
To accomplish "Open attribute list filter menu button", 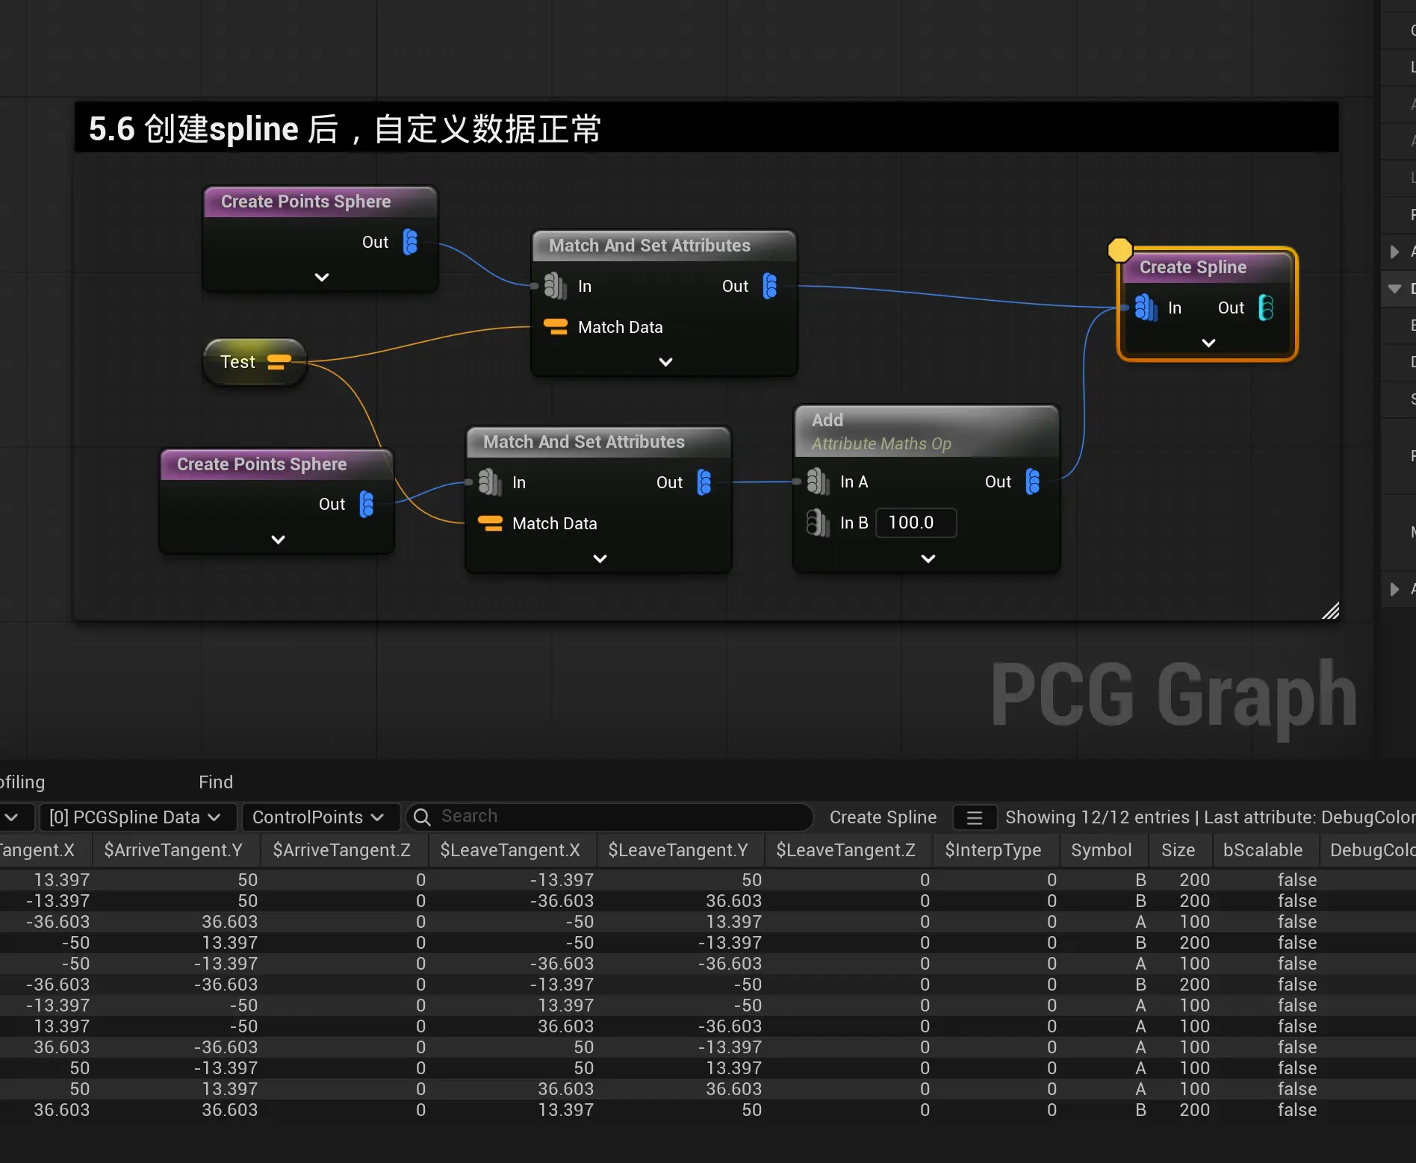I will click(974, 817).
